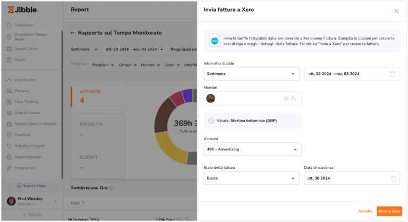Click the Xero logo icon in banner
Screen dimensions: 408x222
point(215,40)
